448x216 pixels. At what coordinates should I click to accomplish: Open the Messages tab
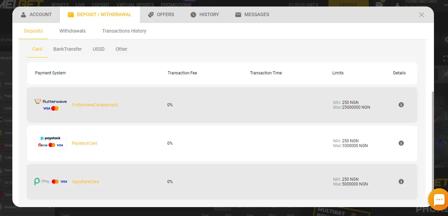pos(252,15)
